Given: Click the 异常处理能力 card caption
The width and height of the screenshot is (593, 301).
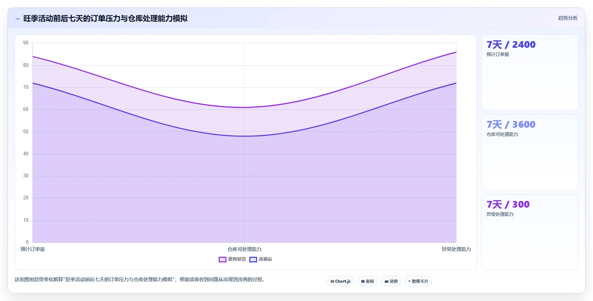Looking at the screenshot, I should pos(500,214).
